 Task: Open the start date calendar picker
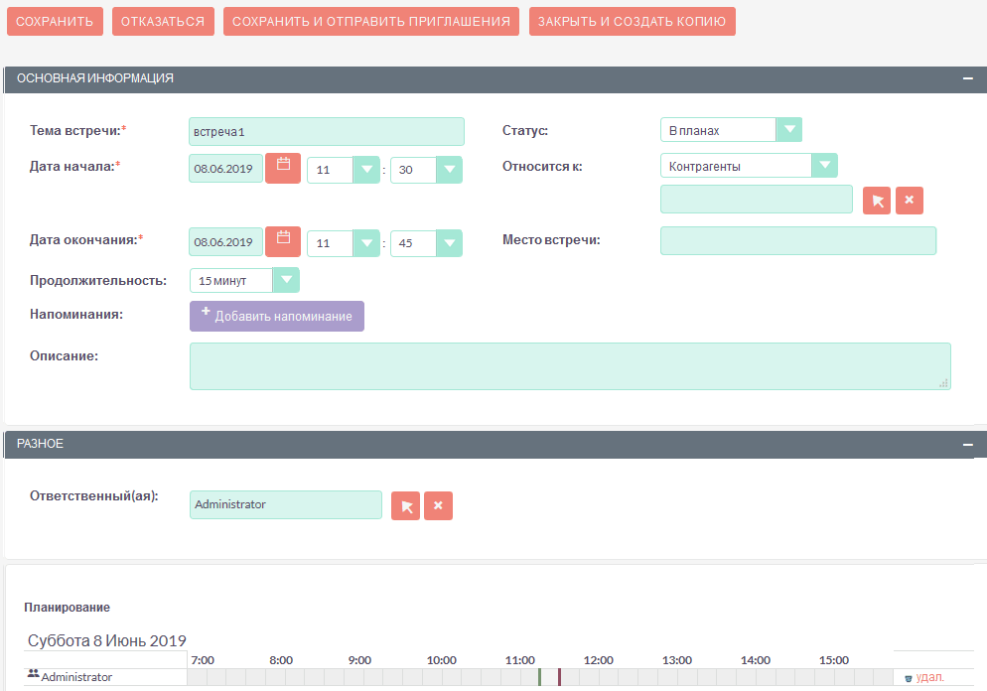click(x=283, y=169)
